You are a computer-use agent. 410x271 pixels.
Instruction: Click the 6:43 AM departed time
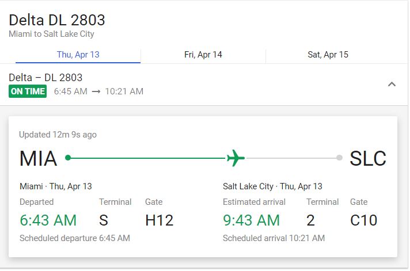pyautogui.click(x=48, y=220)
